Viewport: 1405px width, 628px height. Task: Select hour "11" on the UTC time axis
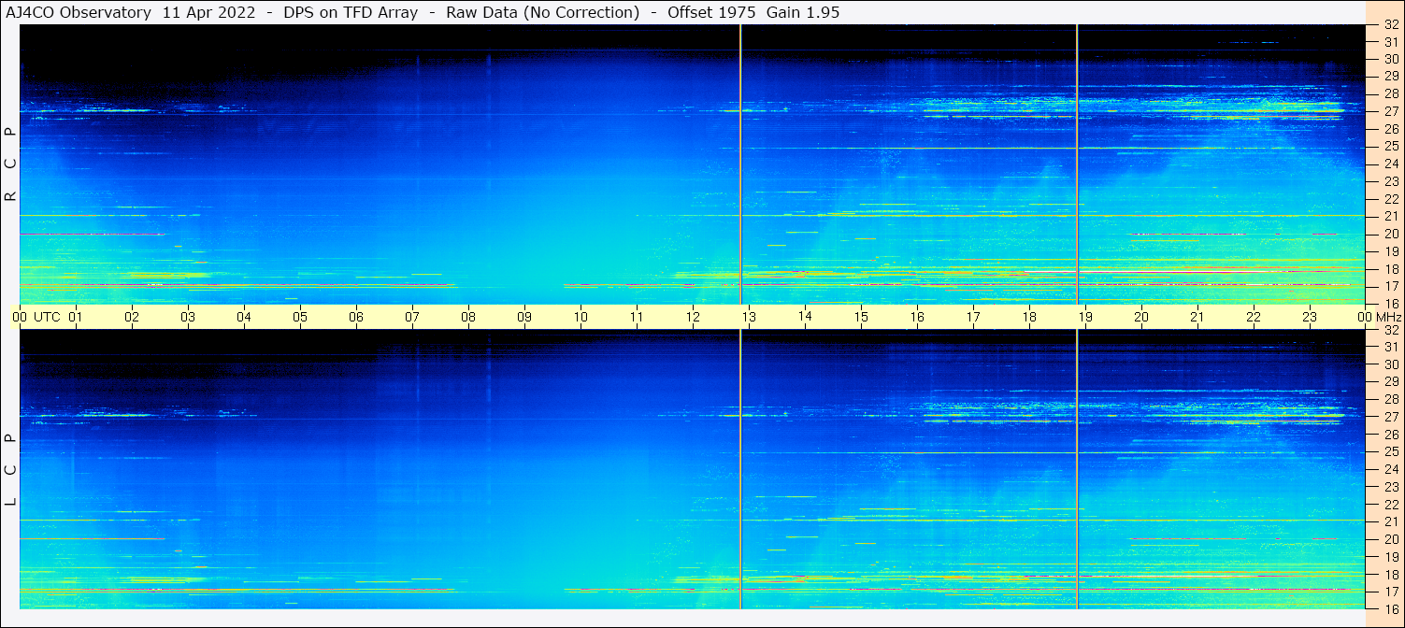click(637, 317)
